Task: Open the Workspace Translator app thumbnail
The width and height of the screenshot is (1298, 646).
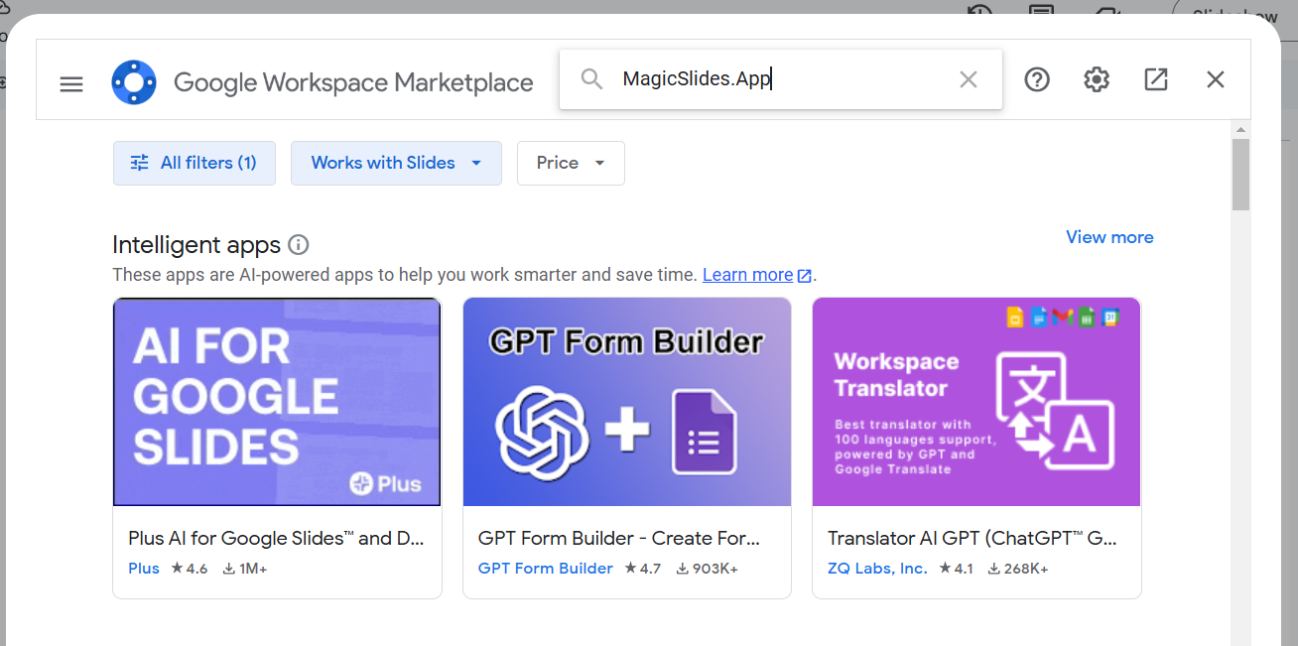Action: pos(976,402)
